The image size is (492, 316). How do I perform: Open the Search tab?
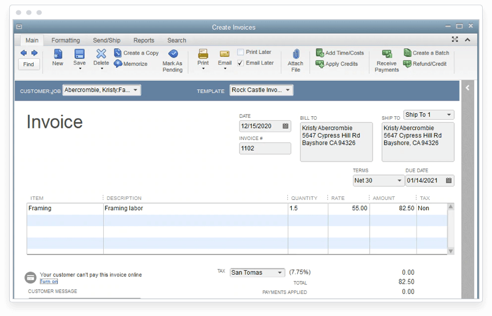pyautogui.click(x=176, y=40)
